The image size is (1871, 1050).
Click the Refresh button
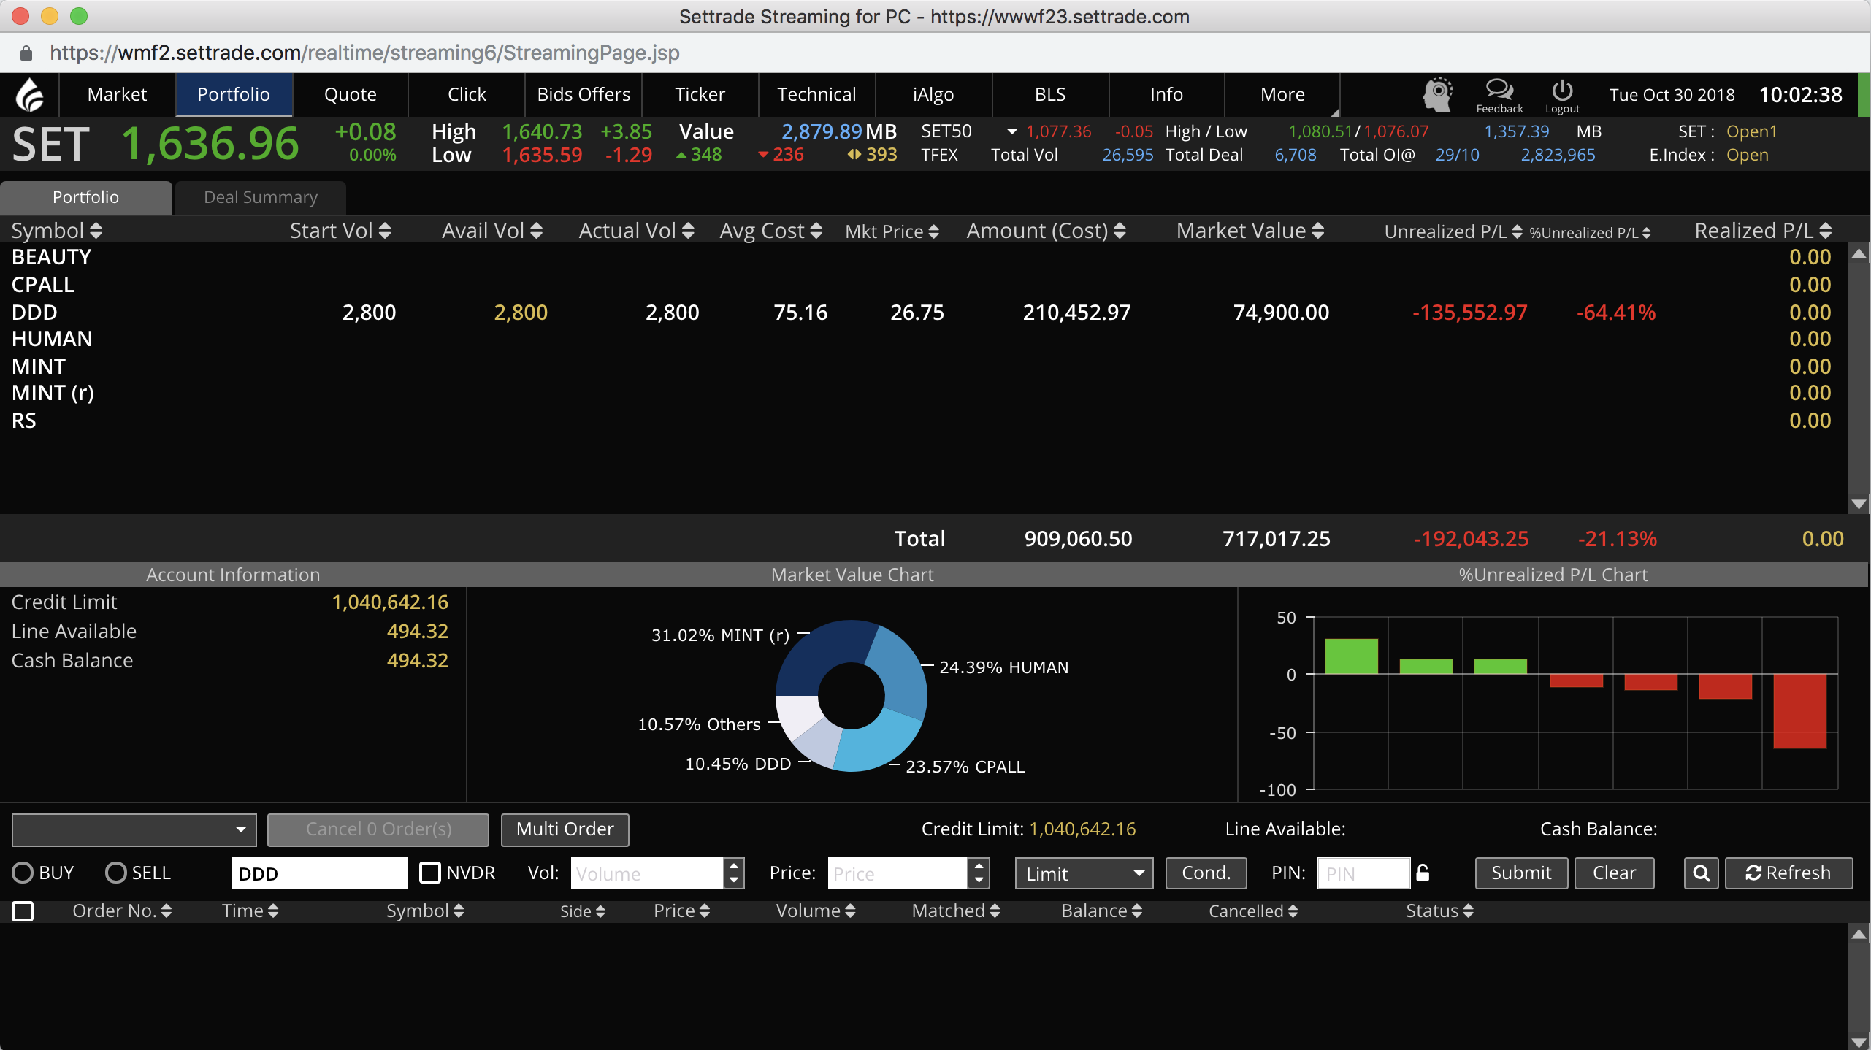click(1788, 873)
